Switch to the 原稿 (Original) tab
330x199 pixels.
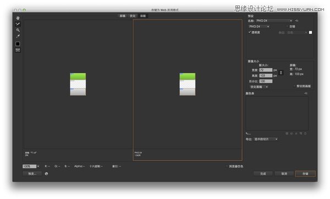[x=123, y=16]
